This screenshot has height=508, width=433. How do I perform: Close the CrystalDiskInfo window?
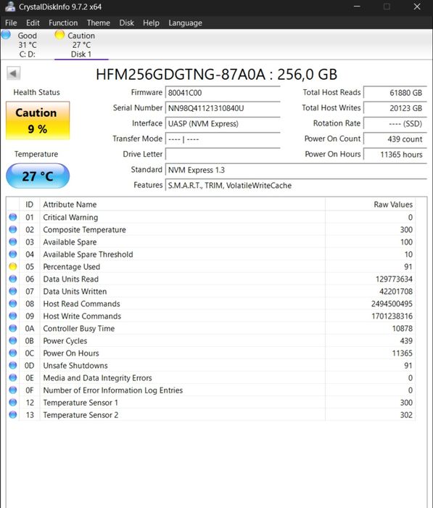pyautogui.click(x=417, y=7)
